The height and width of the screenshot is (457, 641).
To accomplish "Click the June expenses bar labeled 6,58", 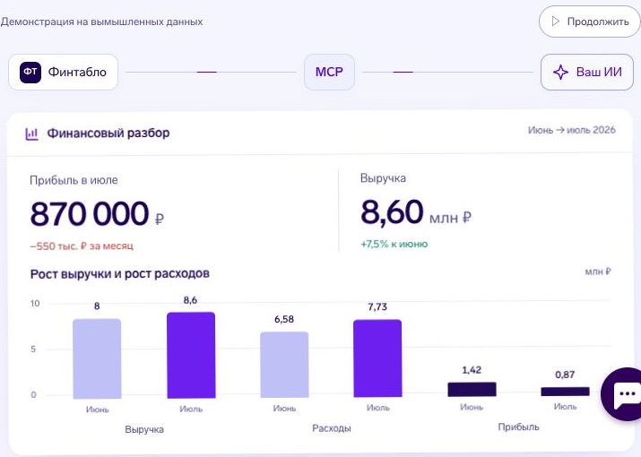I will pyautogui.click(x=284, y=365).
